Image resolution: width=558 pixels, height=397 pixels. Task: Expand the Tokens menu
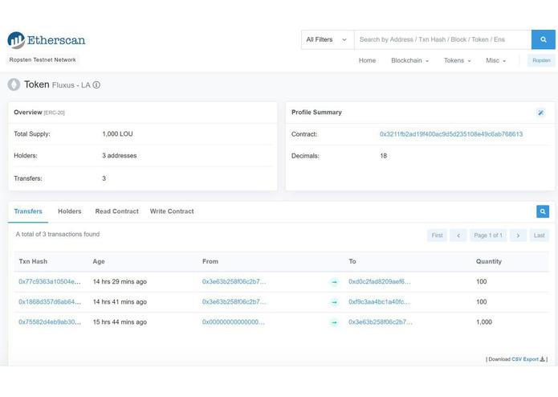pyautogui.click(x=458, y=60)
